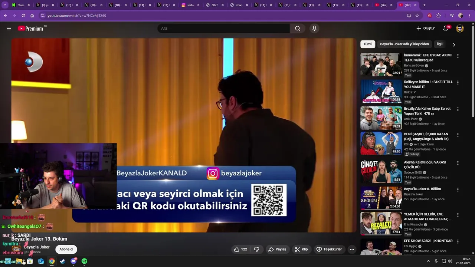Image resolution: width=475 pixels, height=267 pixels.
Task: Open the Aleyna Kalaycıoğlu VAKASI thumbnail
Action: (381, 171)
